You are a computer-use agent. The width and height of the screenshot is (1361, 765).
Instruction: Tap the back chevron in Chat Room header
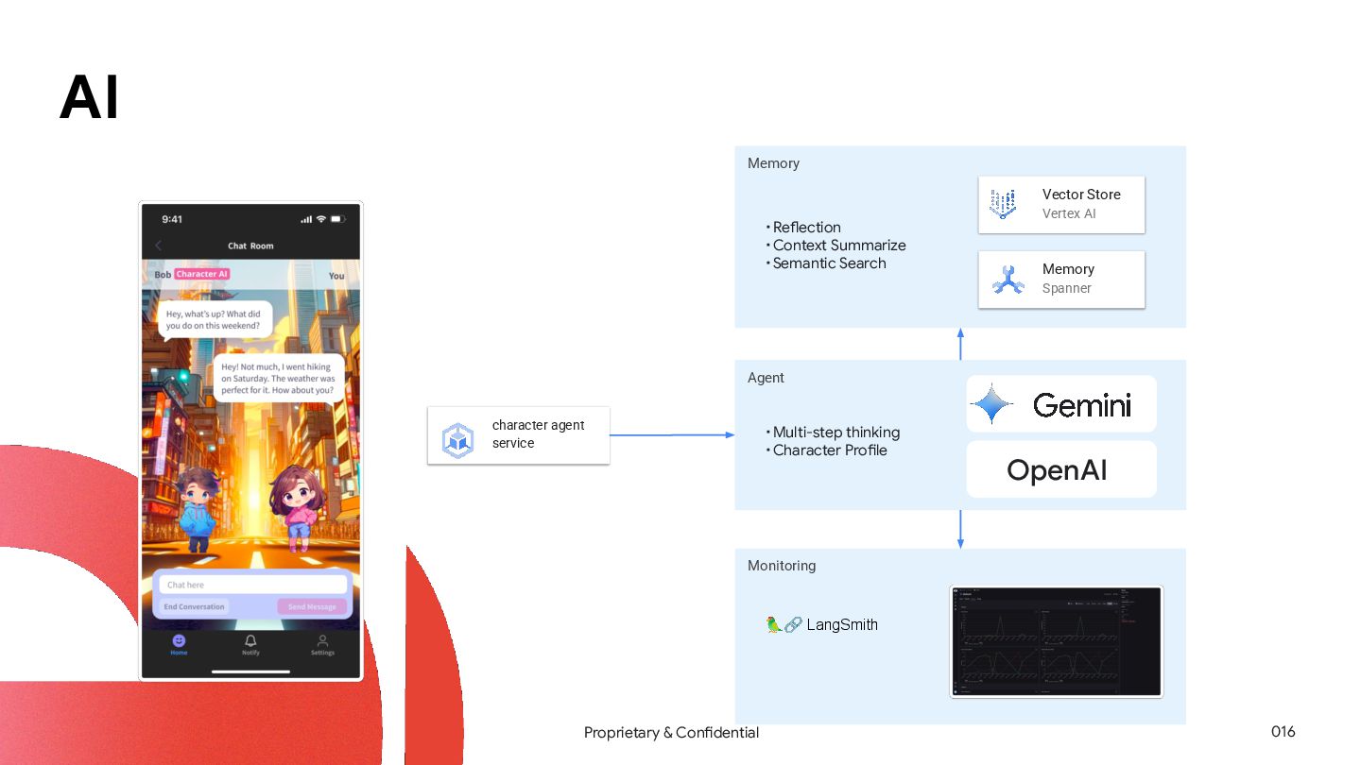[158, 246]
